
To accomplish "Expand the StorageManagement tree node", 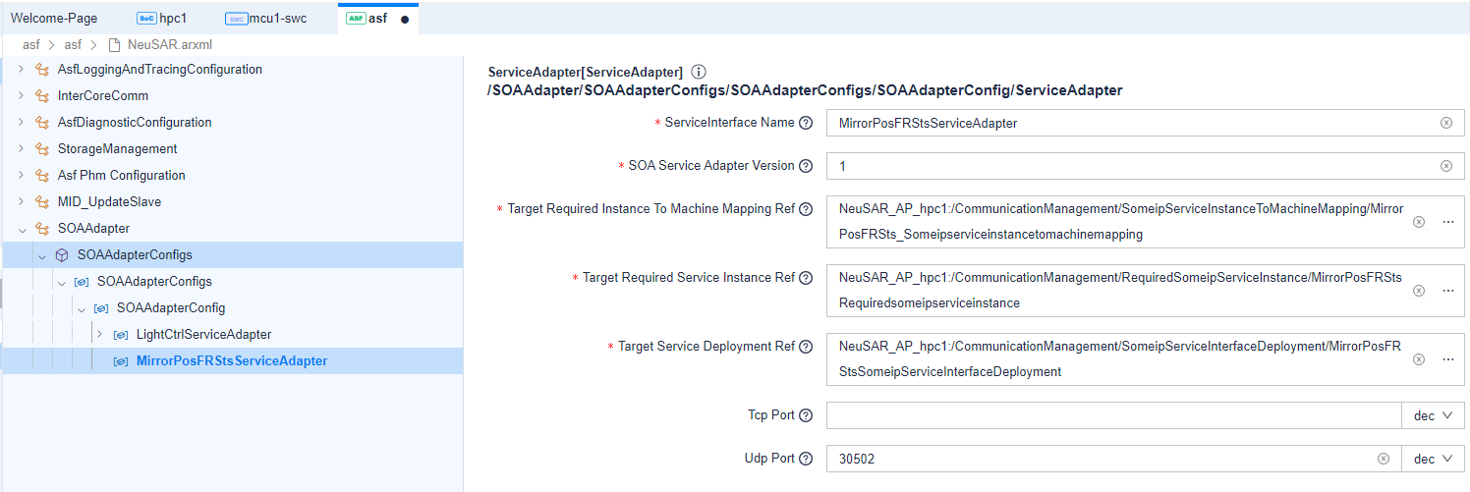I will 22,149.
